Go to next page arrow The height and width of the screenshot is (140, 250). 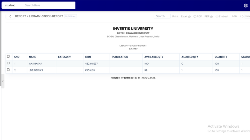tap(243, 16)
